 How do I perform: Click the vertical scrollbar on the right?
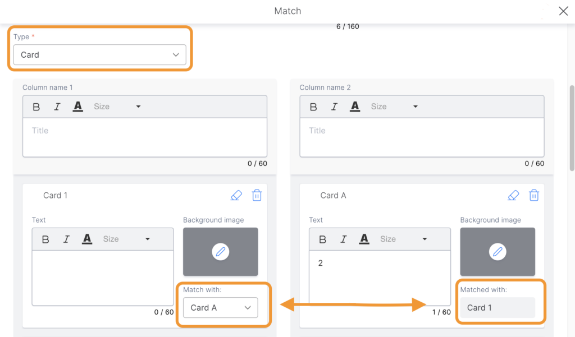pyautogui.click(x=572, y=128)
